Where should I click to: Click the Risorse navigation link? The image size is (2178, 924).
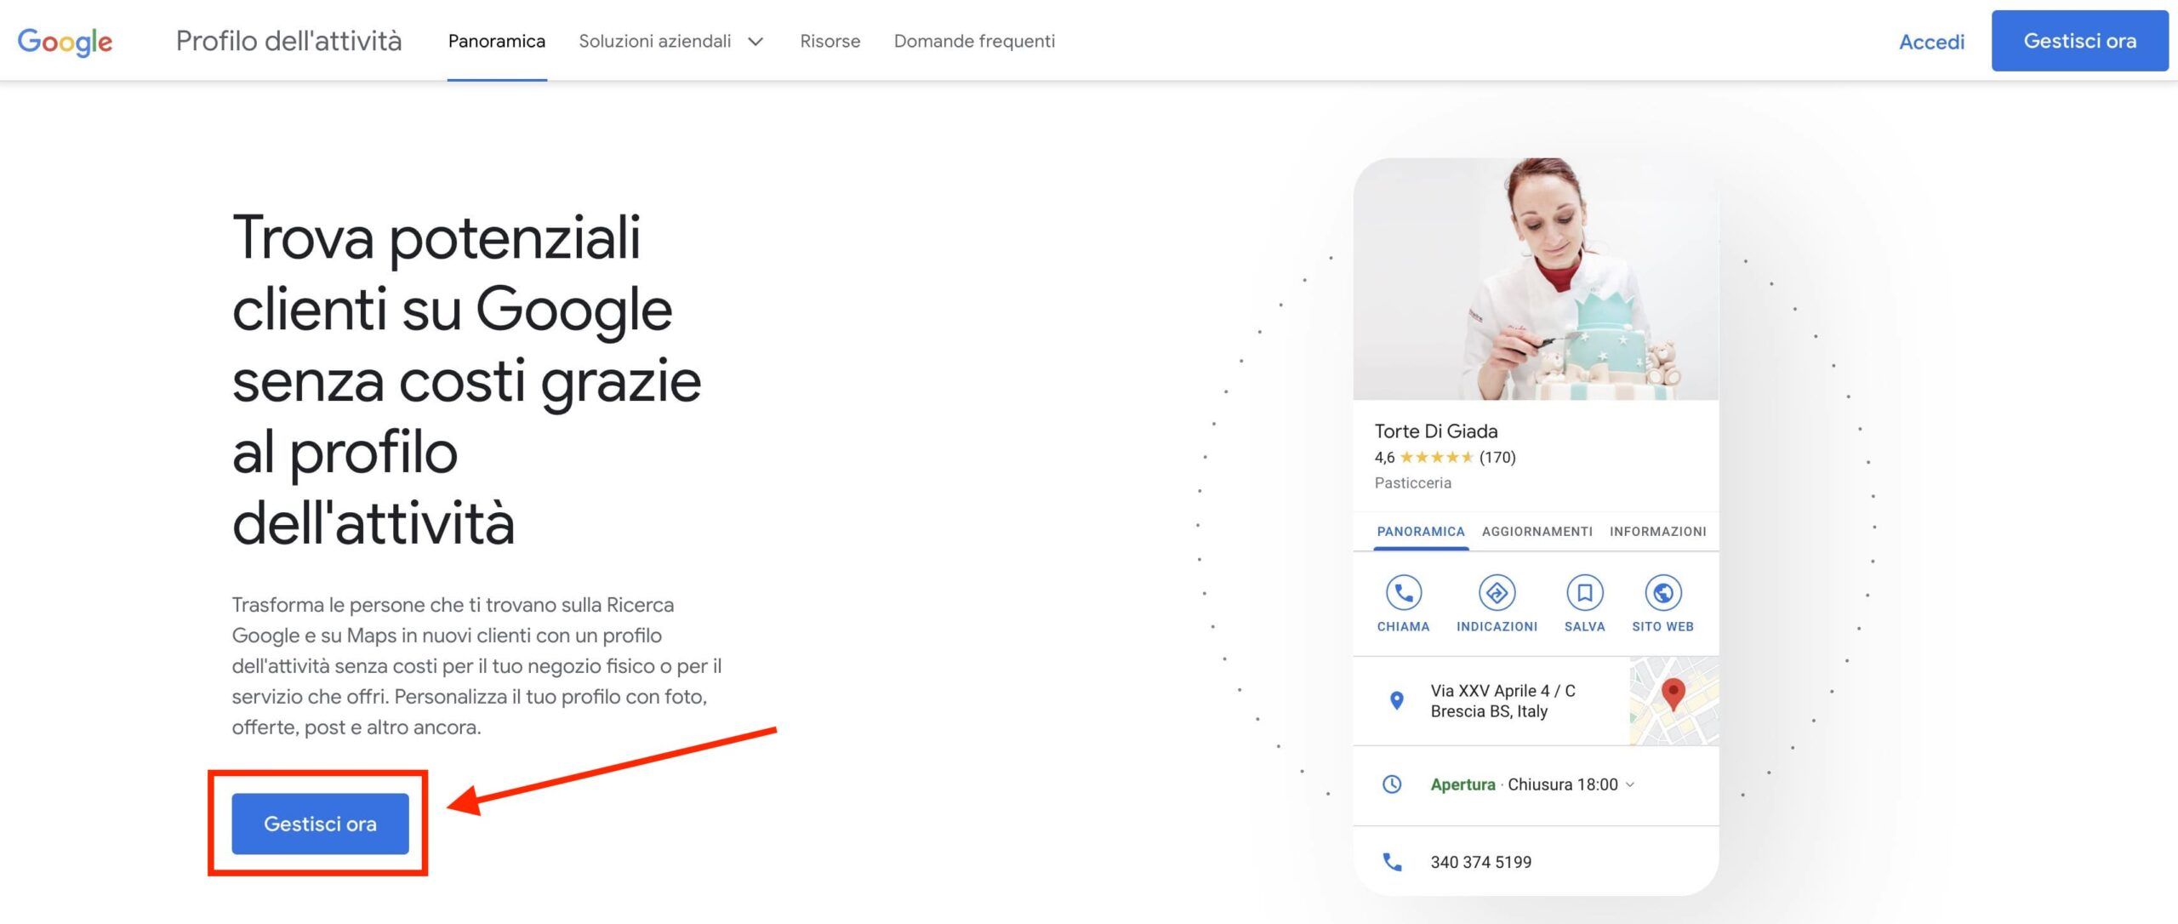(830, 41)
